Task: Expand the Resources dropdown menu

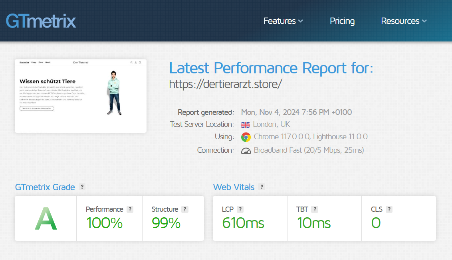Action: click(404, 21)
